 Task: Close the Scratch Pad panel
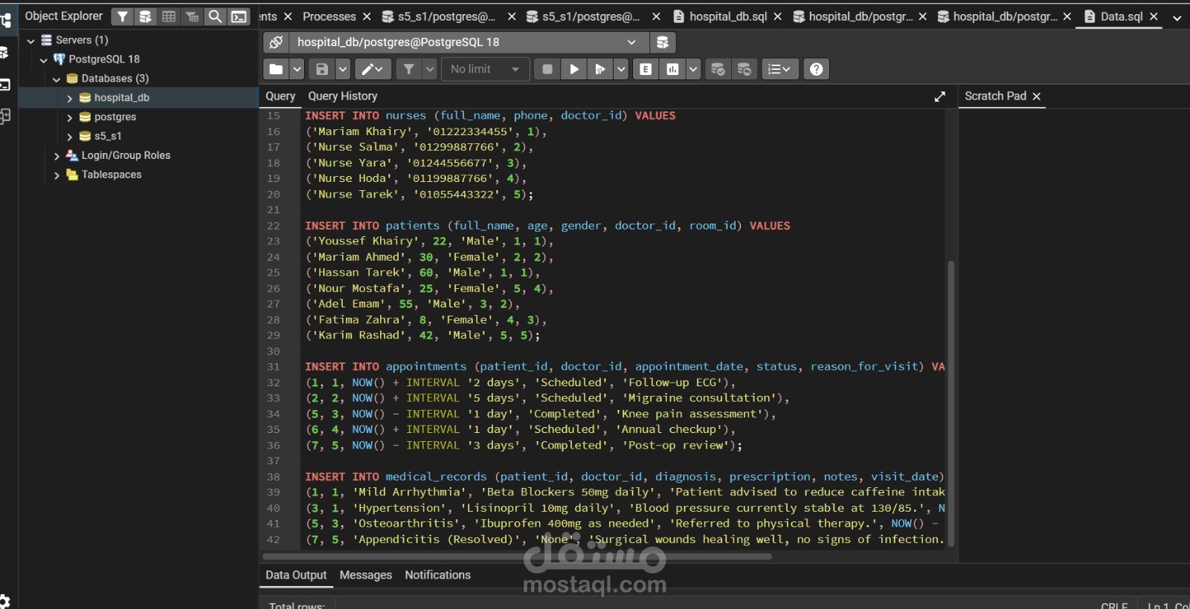tap(1037, 97)
